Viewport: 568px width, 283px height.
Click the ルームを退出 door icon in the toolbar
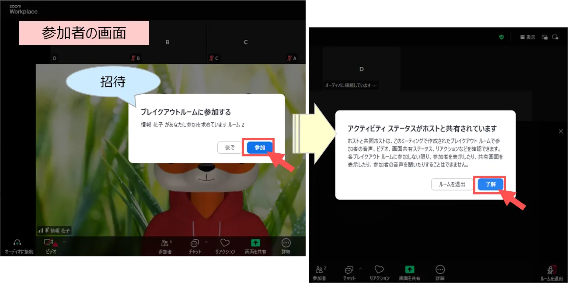coord(551,270)
